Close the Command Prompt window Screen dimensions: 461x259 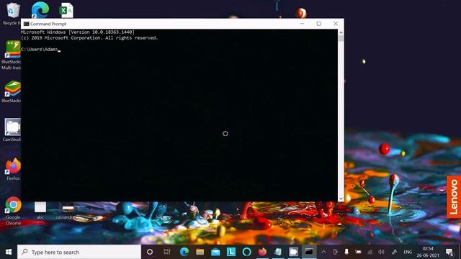[x=336, y=24]
